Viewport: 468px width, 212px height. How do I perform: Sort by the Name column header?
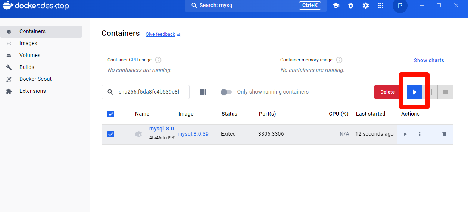[x=142, y=114]
